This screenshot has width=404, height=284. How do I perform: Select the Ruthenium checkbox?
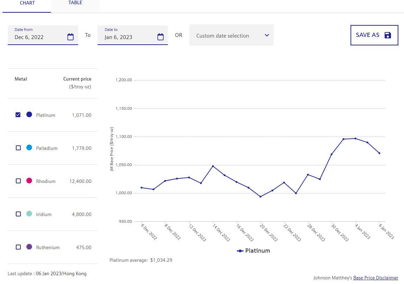(18, 247)
